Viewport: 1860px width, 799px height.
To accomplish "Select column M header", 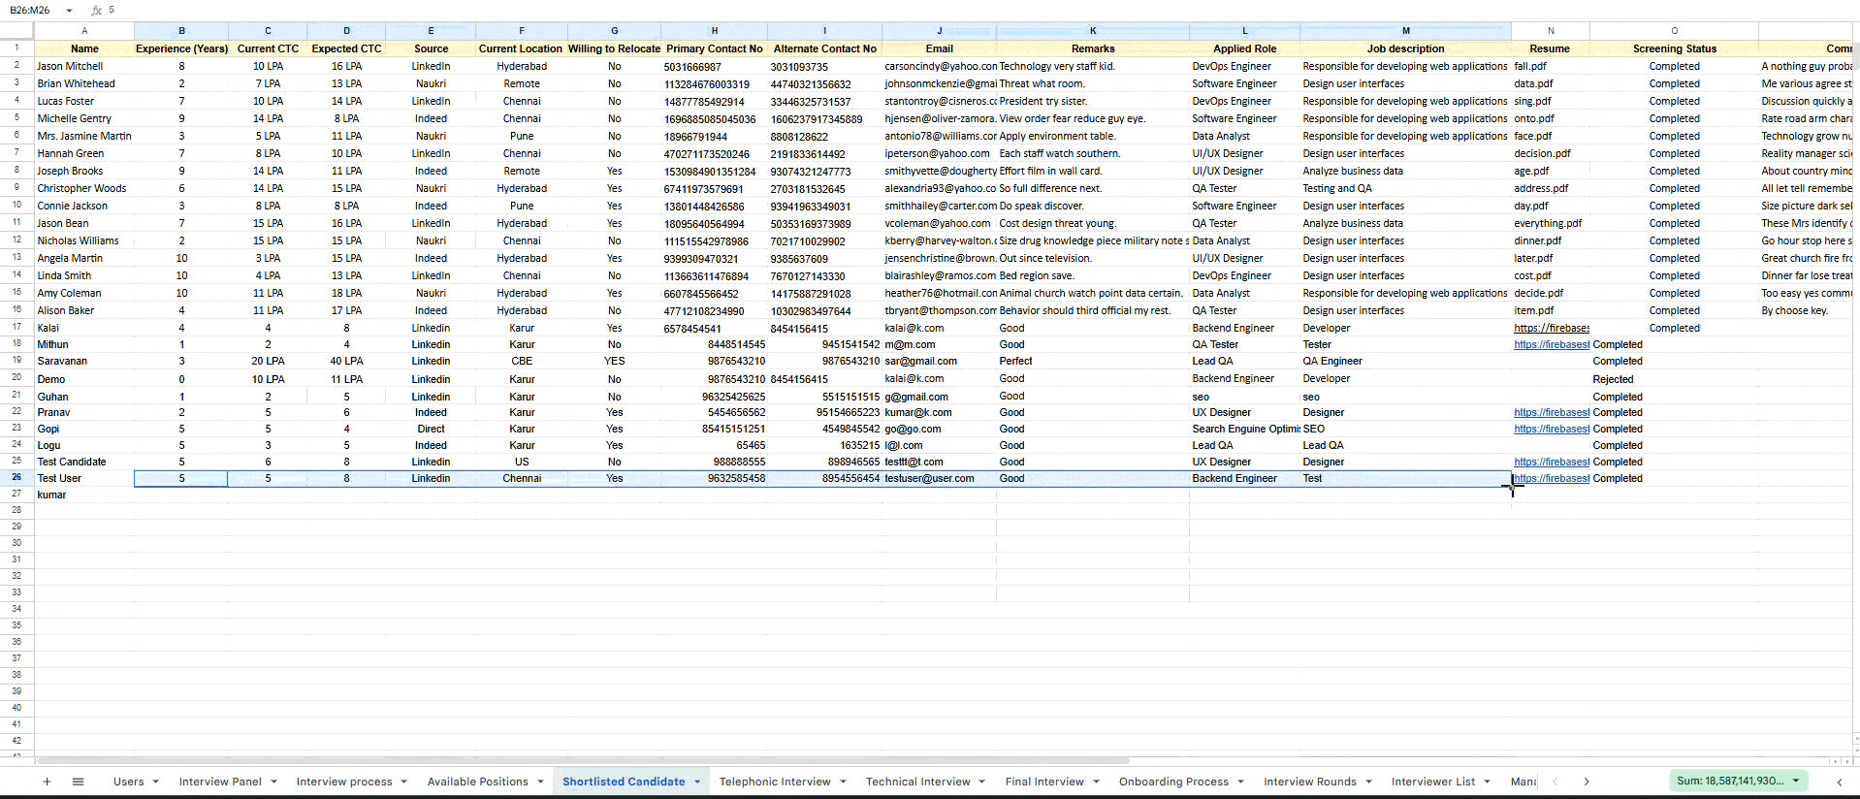I will pyautogui.click(x=1405, y=31).
